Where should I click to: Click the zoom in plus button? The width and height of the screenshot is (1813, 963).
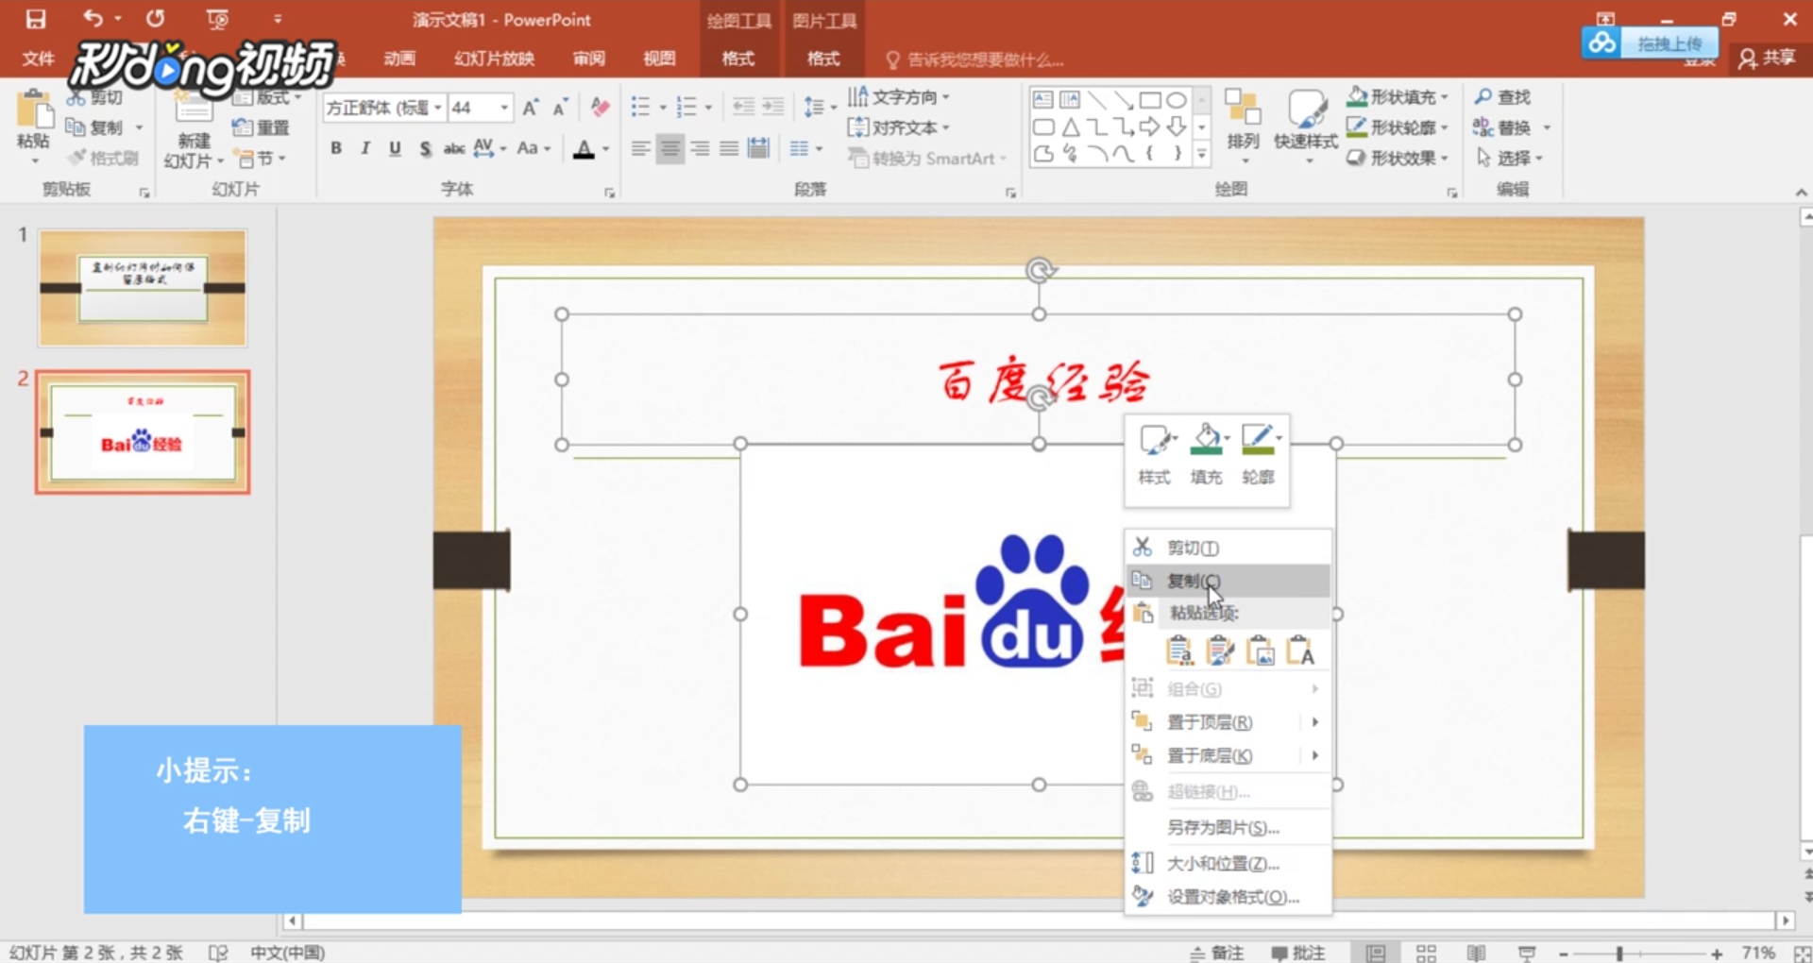pyautogui.click(x=1717, y=954)
